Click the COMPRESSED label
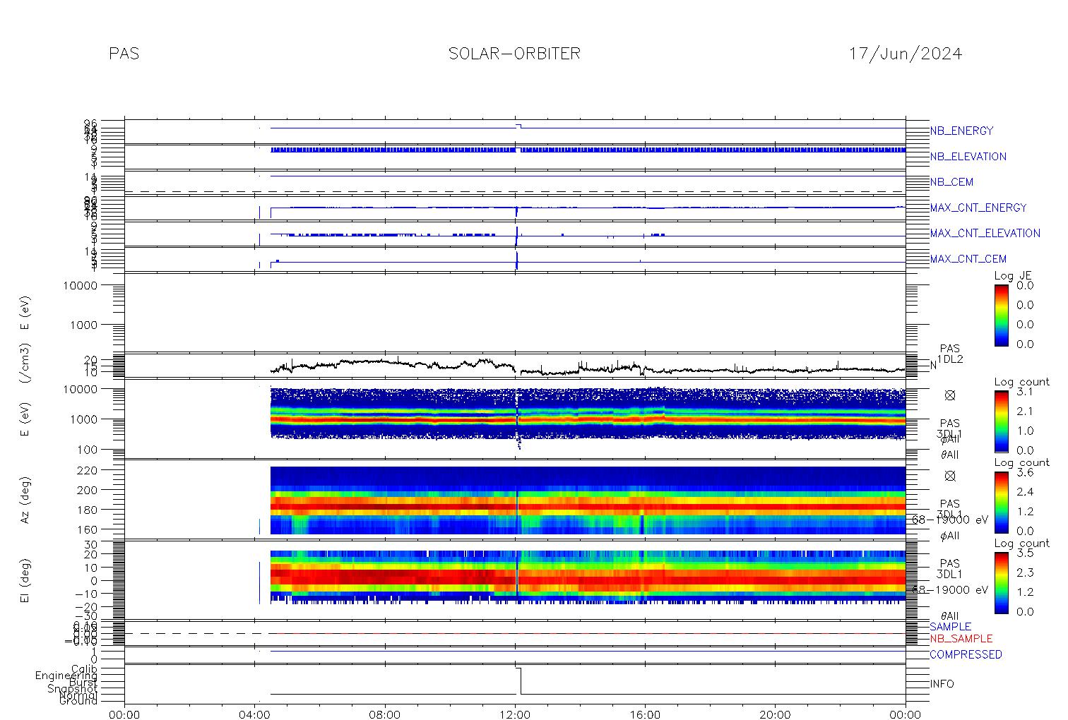The height and width of the screenshot is (720, 1068). coord(966,654)
